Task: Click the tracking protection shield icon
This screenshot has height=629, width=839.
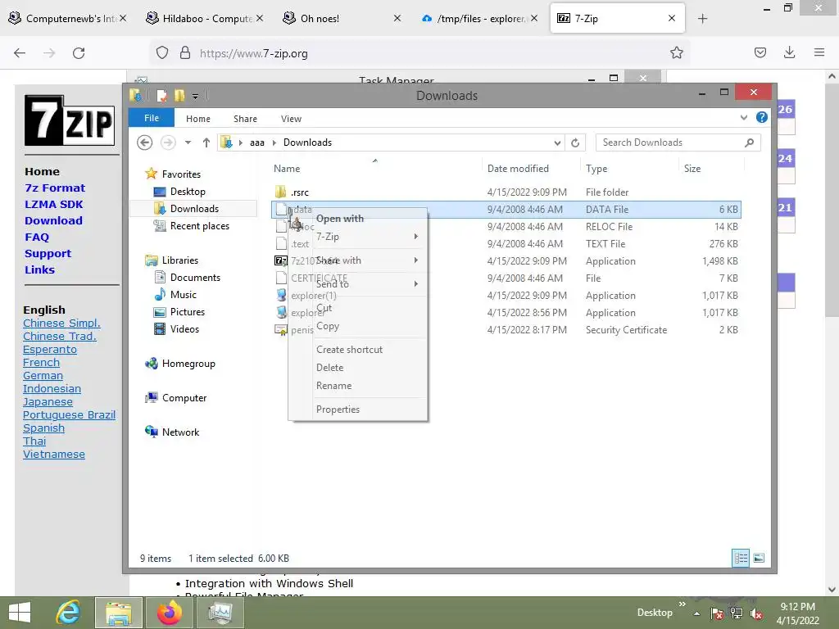Action: pyautogui.click(x=162, y=52)
